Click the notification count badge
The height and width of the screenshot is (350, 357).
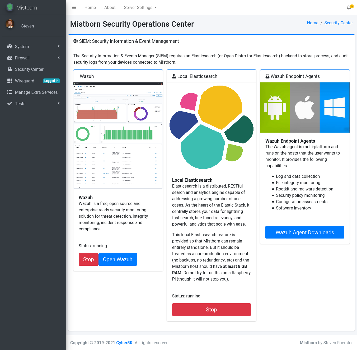(352, 6)
